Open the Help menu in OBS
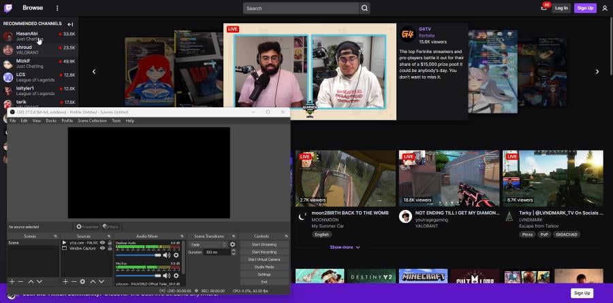Image resolution: width=613 pixels, height=303 pixels. click(x=130, y=121)
